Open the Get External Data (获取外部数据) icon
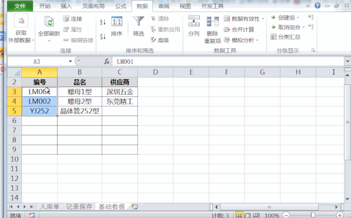This screenshot has height=218, width=351. tap(21, 21)
